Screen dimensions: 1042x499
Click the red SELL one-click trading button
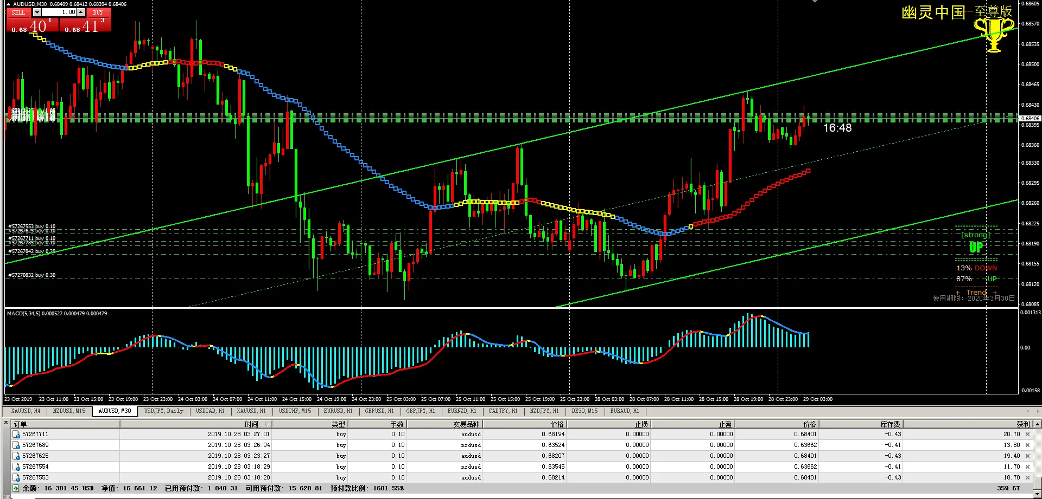pos(18,12)
